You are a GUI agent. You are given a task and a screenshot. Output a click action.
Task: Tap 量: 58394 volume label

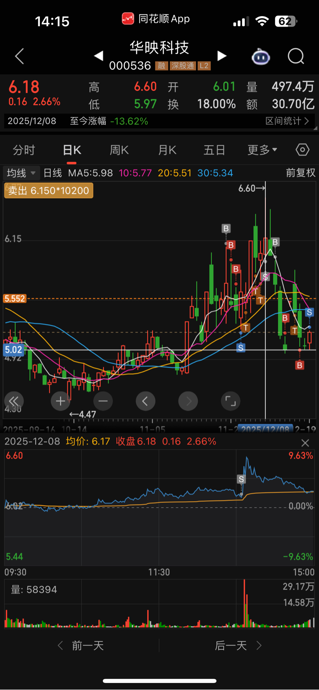point(34,590)
